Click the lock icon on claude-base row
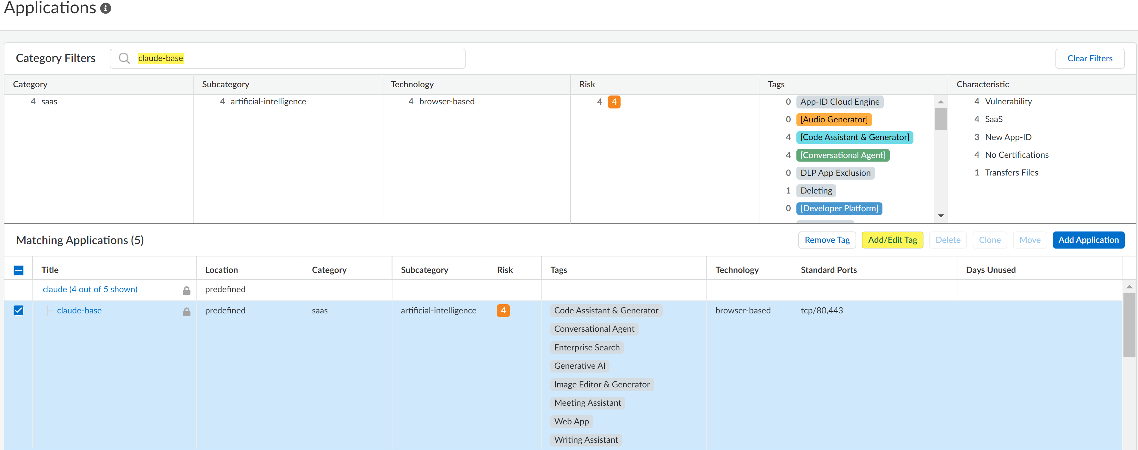This screenshot has width=1138, height=450. coord(186,311)
